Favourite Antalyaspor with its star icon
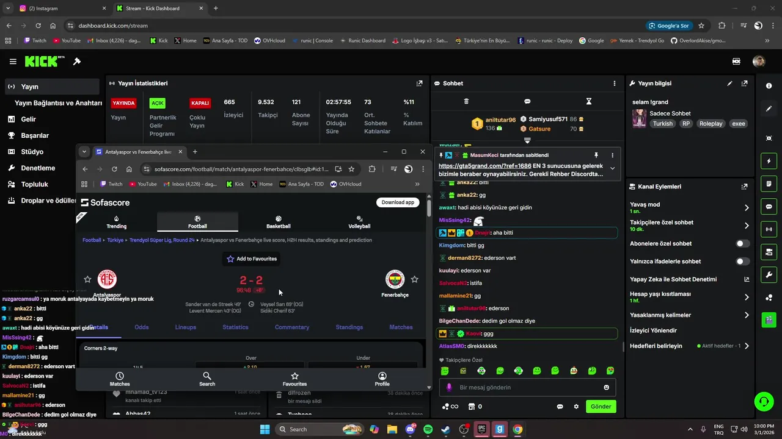Viewport: 782px width, 439px height. pyautogui.click(x=87, y=279)
